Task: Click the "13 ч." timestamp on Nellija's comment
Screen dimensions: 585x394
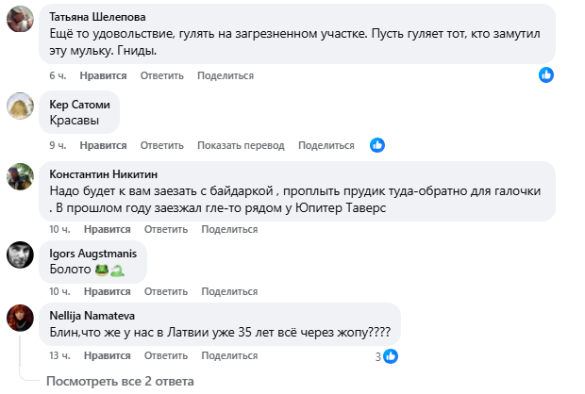Action: (x=58, y=355)
